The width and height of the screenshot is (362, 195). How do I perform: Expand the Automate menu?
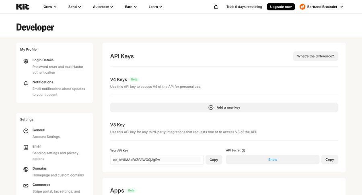point(103,7)
